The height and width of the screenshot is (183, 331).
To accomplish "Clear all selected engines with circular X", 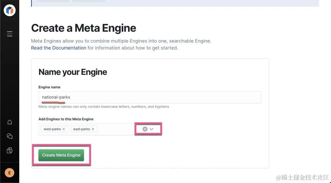I will [x=145, y=129].
